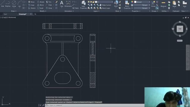Click the Erase pencil icon
The width and height of the screenshot is (190, 107).
tap(56, 2)
